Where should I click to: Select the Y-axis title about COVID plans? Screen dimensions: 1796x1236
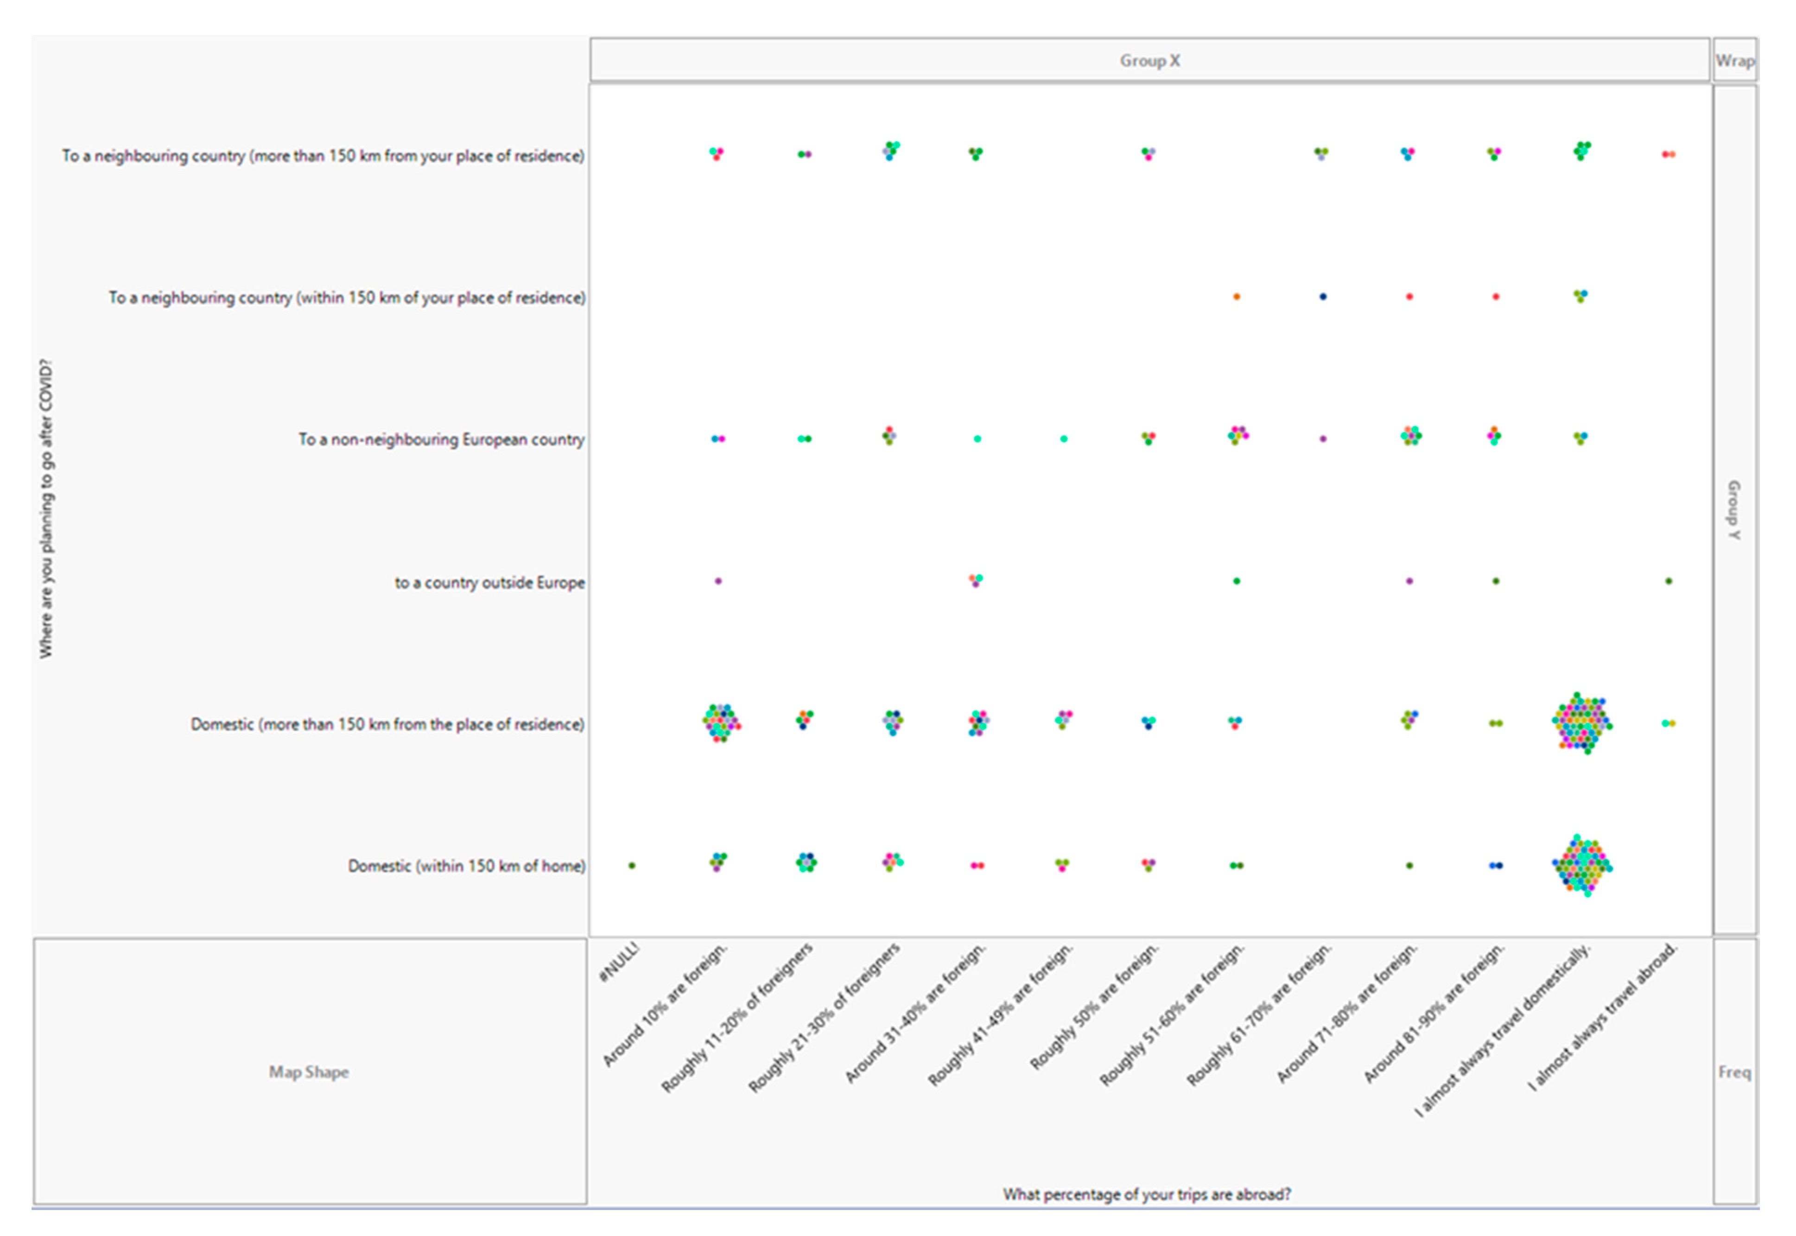point(46,509)
